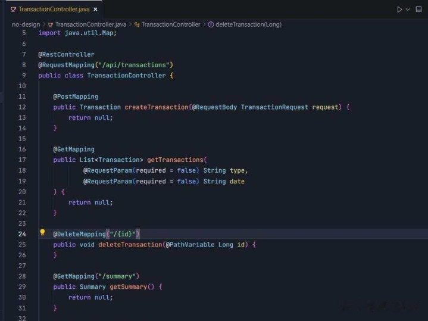Click the Java file icon in breadcrumb
The height and width of the screenshot is (321, 428).
(x=51, y=25)
